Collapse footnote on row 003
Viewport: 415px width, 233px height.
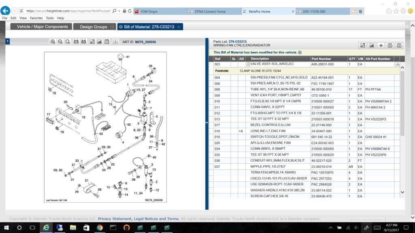coord(397,64)
